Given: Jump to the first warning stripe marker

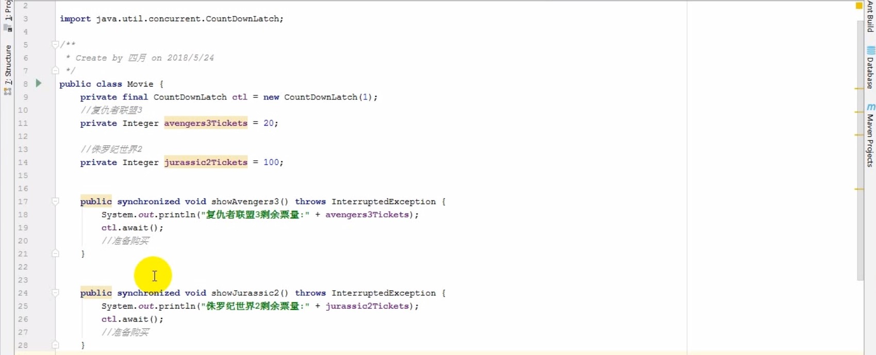Looking at the screenshot, I should (x=859, y=89).
